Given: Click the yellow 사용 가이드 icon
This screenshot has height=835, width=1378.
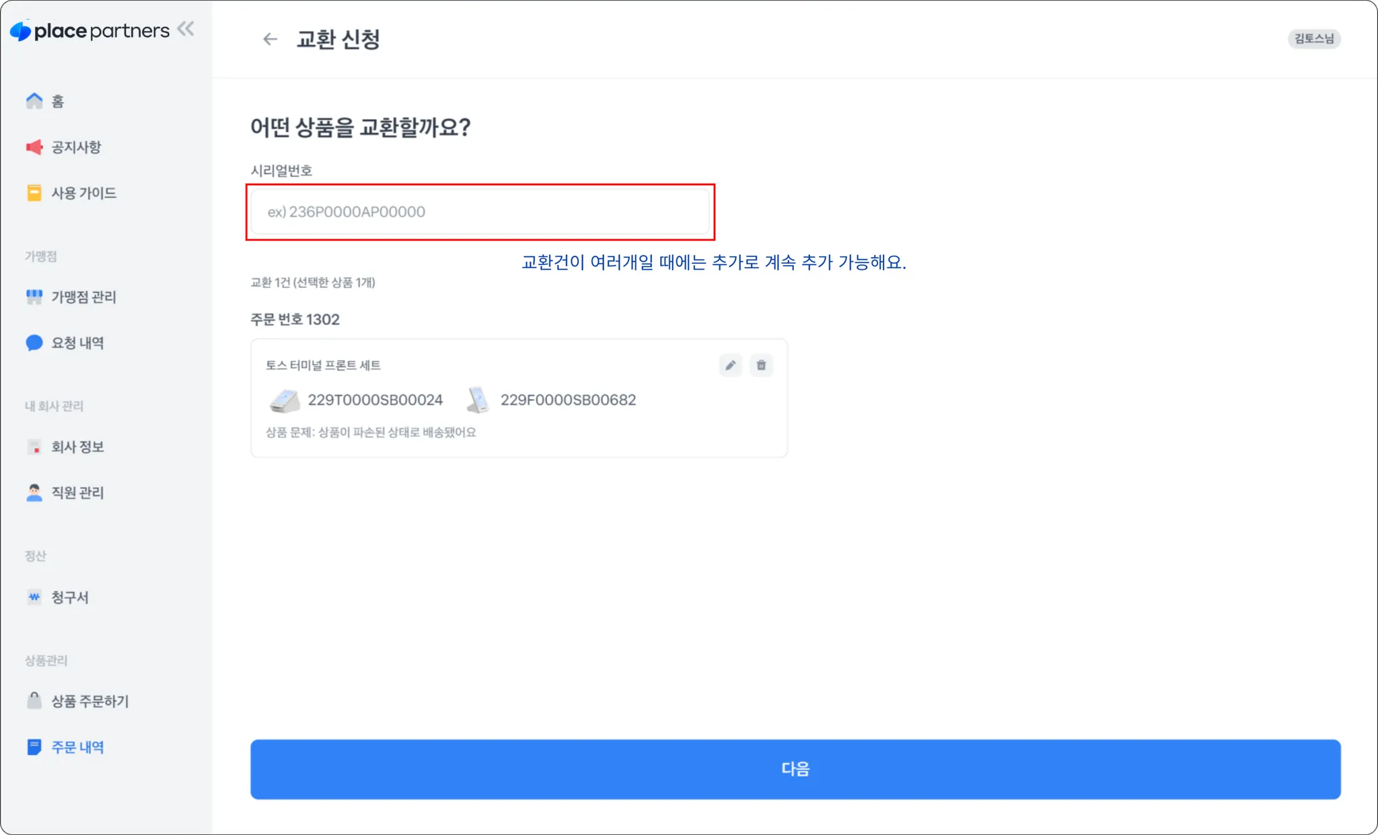Looking at the screenshot, I should pyautogui.click(x=34, y=193).
